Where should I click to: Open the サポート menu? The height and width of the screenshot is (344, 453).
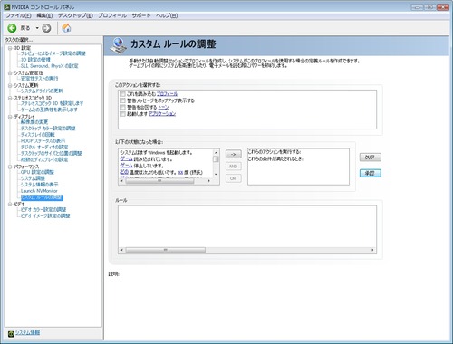click(141, 15)
